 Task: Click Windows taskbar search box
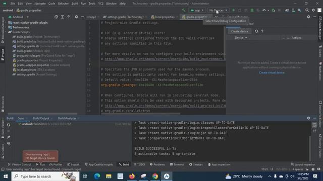click(x=45, y=176)
